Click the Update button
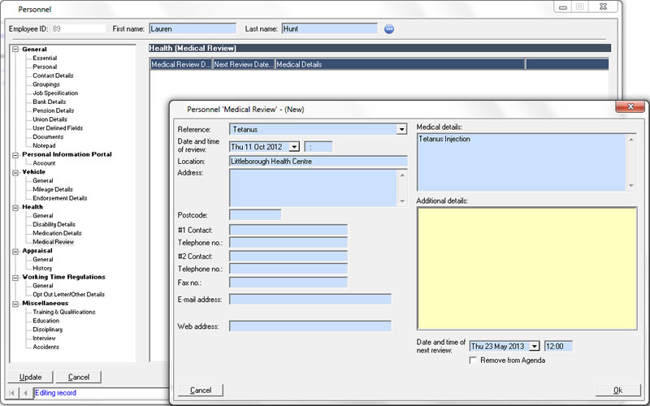Viewport: 650px width, 406px height. [x=30, y=377]
